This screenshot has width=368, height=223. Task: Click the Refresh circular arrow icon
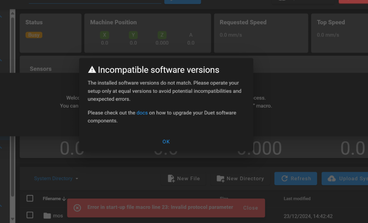[284, 179]
